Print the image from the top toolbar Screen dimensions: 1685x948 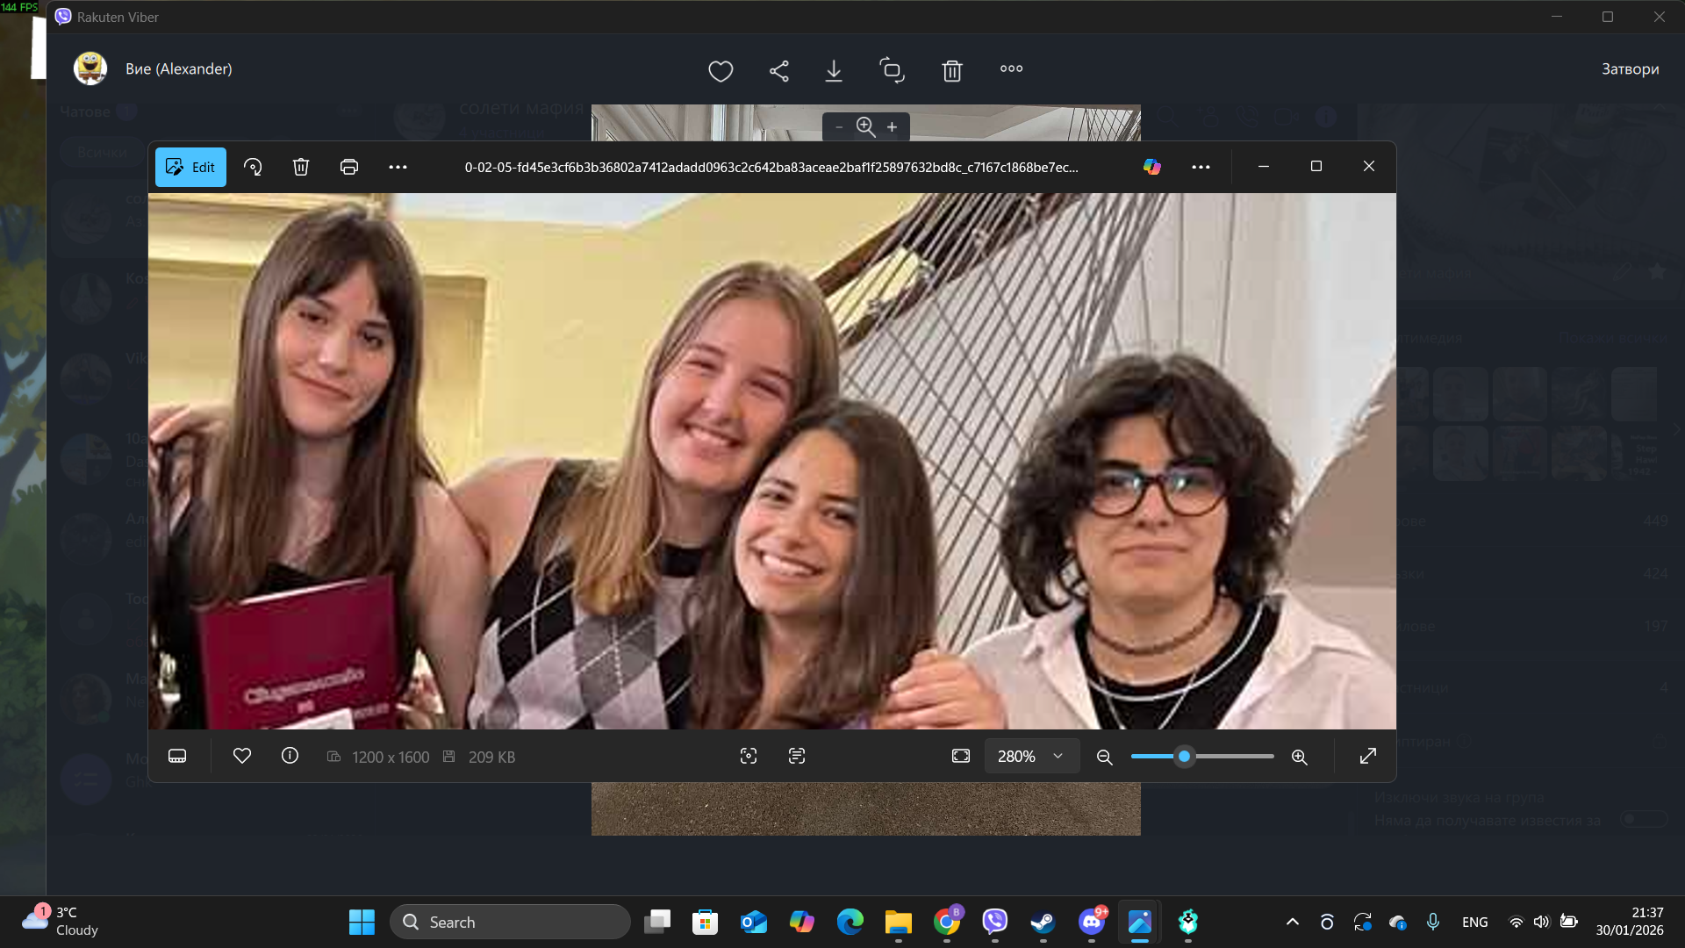tap(349, 167)
